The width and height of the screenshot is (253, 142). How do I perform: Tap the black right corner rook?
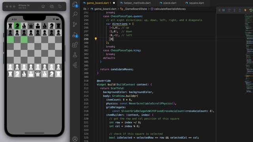point(58,26)
